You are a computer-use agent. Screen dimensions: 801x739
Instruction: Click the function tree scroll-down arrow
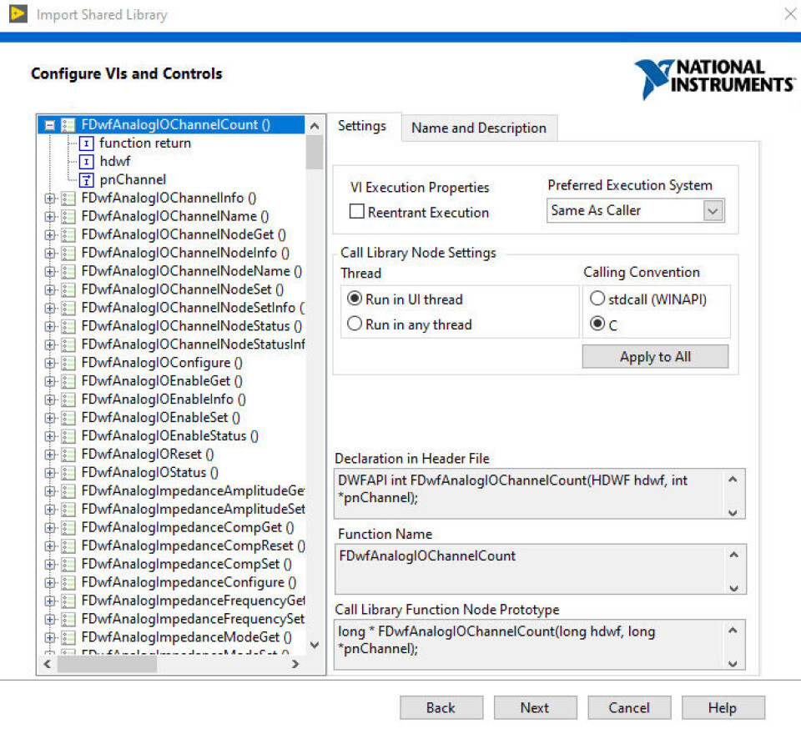(315, 645)
